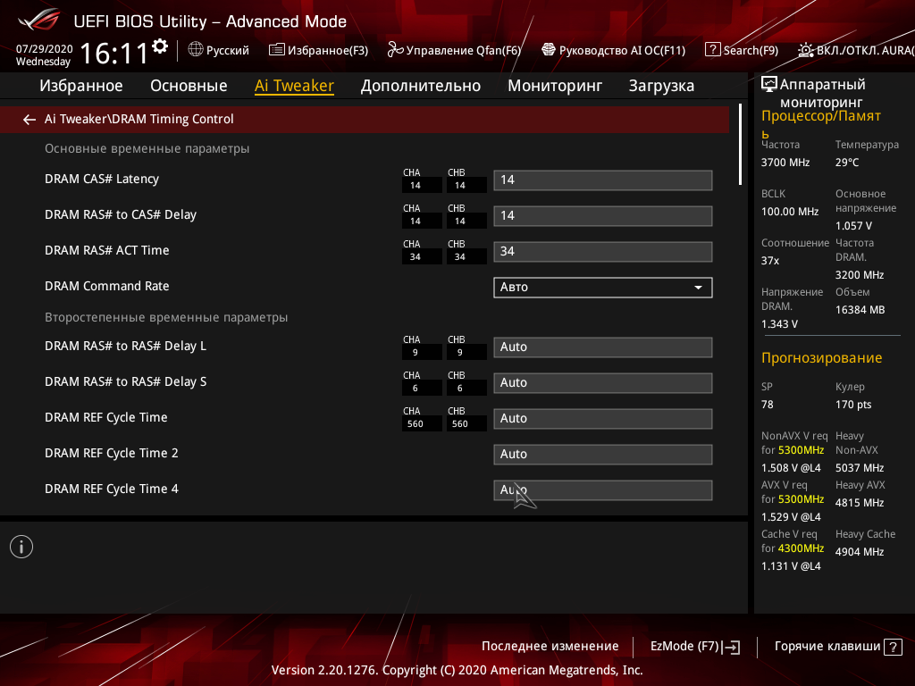The image size is (915, 686).
Task: Click the DRAM CAS# Latency value field
Action: tap(603, 180)
